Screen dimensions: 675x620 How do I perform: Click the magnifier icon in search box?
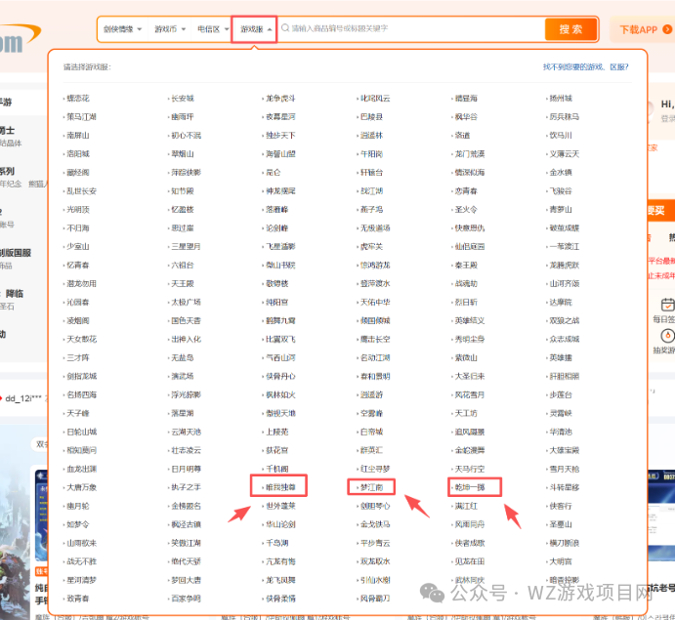[x=285, y=28]
